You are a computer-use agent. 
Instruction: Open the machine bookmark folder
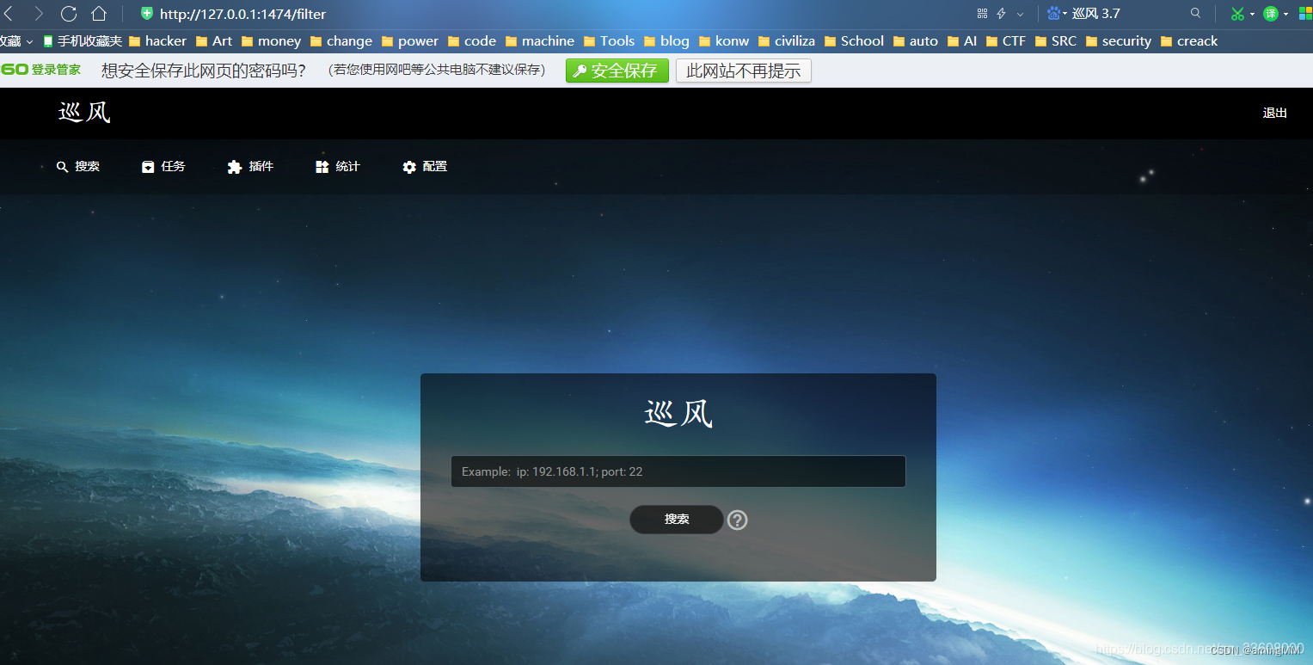coord(540,40)
